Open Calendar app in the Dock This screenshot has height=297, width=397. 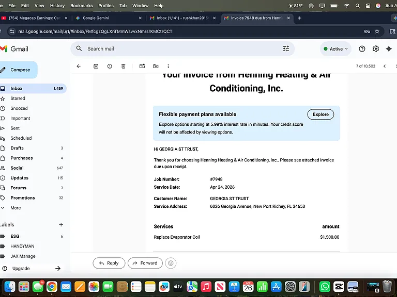click(x=248, y=287)
